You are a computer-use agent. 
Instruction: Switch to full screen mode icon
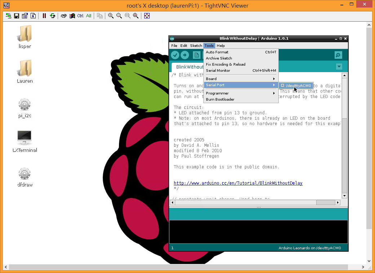click(x=147, y=16)
